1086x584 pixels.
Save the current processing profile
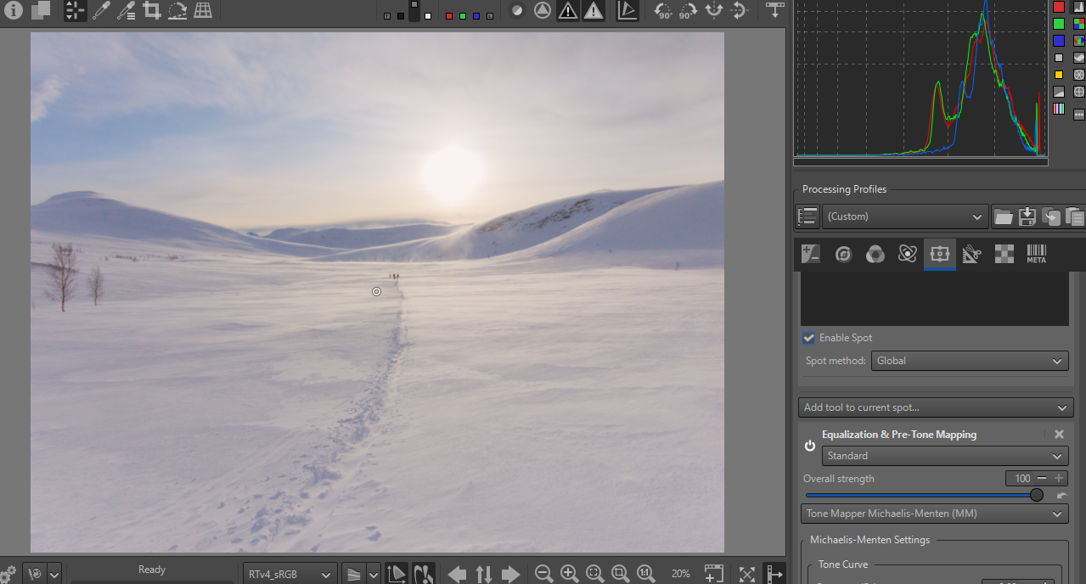[1027, 216]
